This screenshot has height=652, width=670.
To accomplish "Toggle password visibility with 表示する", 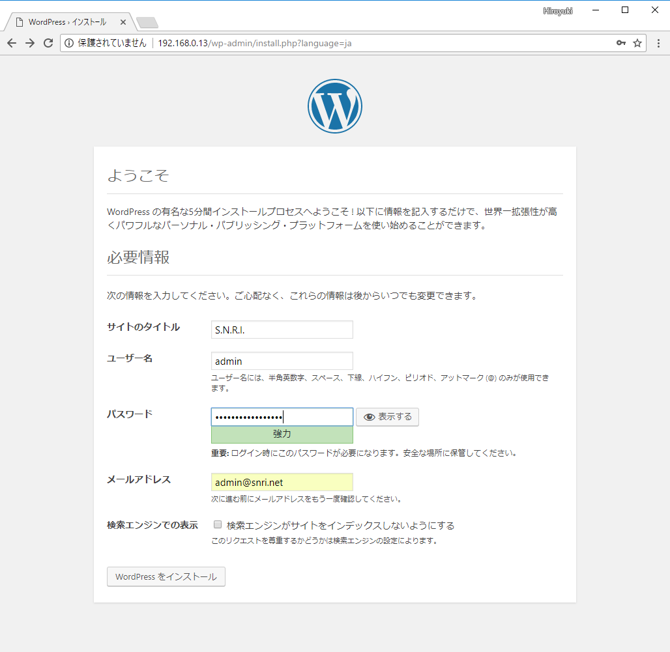I will (388, 417).
